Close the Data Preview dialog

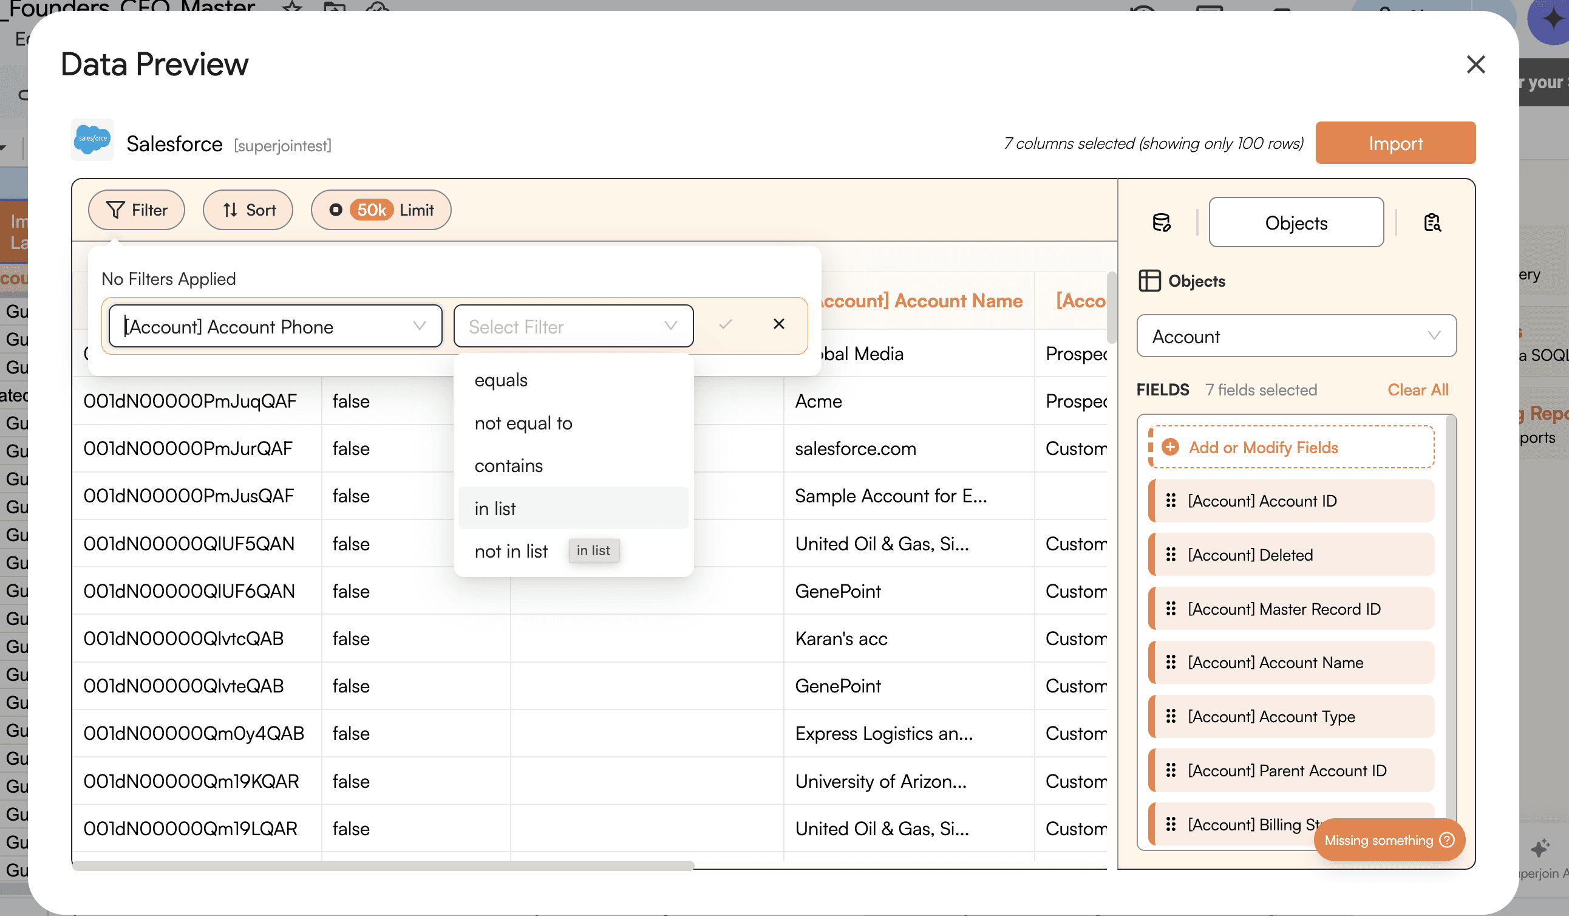(x=1475, y=64)
